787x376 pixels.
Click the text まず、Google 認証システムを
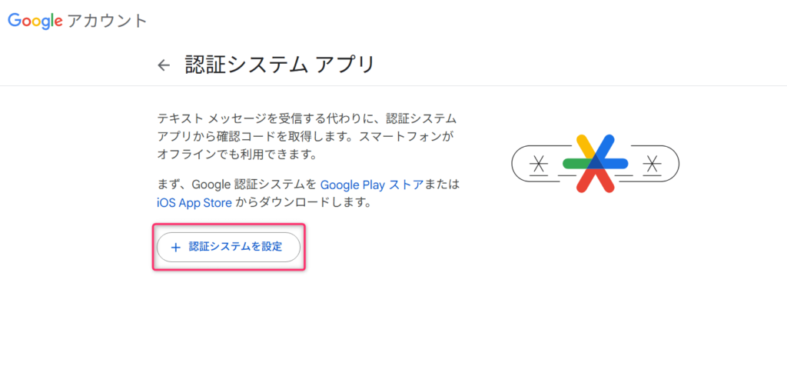pos(237,185)
